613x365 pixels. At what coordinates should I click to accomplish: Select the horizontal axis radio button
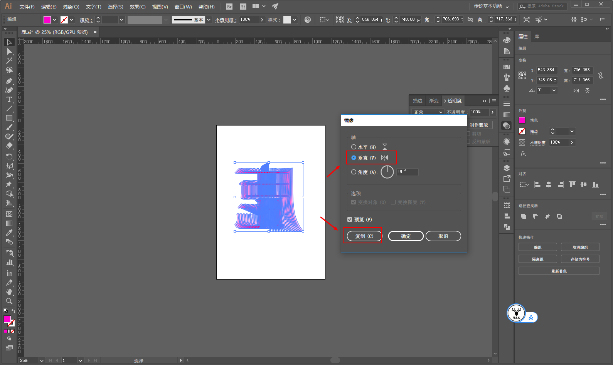(354, 147)
